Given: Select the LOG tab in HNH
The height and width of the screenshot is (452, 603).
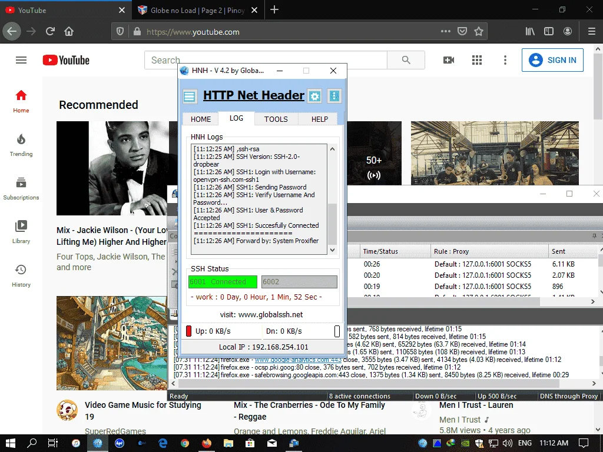Looking at the screenshot, I should pos(236,118).
